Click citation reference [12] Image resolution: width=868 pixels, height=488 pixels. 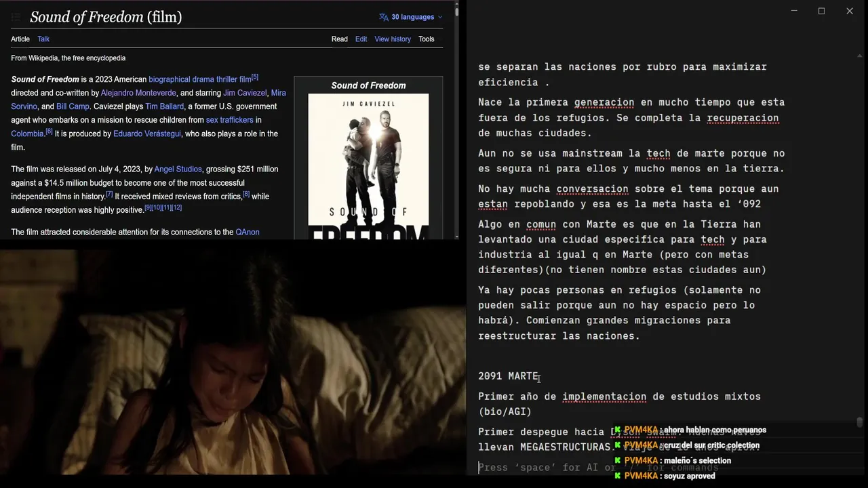coord(176,207)
